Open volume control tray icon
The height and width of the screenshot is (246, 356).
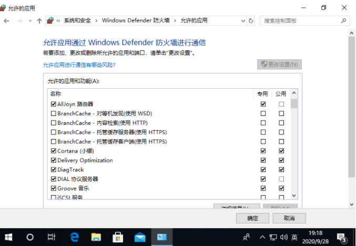[283, 237]
